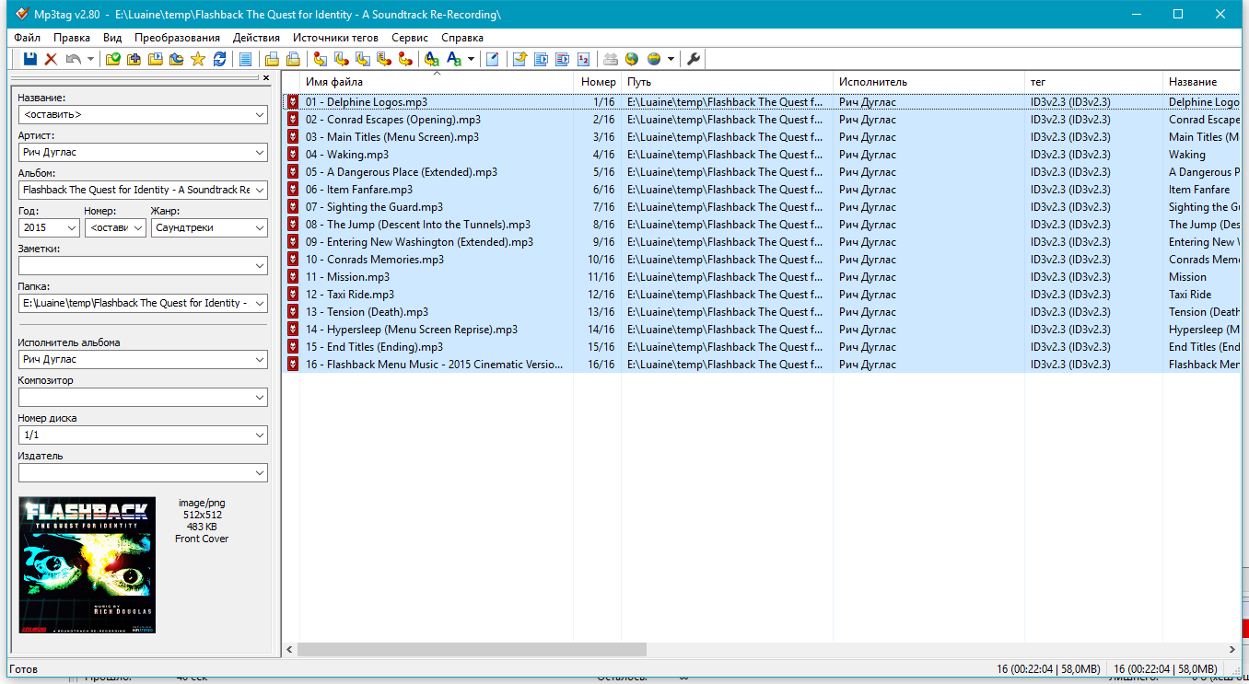Click the mp3 icon of 10 - Conrads Memories
Viewport: 1249px width, 684px height.
click(293, 260)
